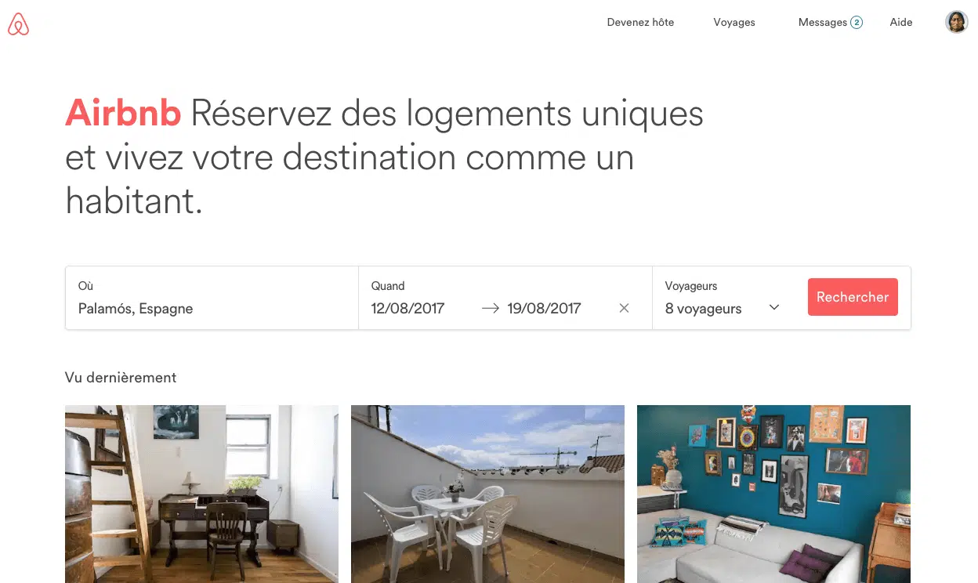Click the Airbnb heading text
The width and height of the screenshot is (978, 583).
point(123,114)
